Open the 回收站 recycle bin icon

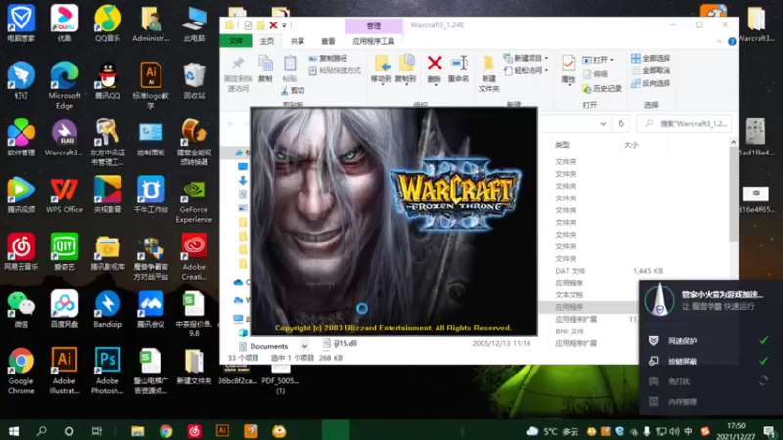point(194,80)
